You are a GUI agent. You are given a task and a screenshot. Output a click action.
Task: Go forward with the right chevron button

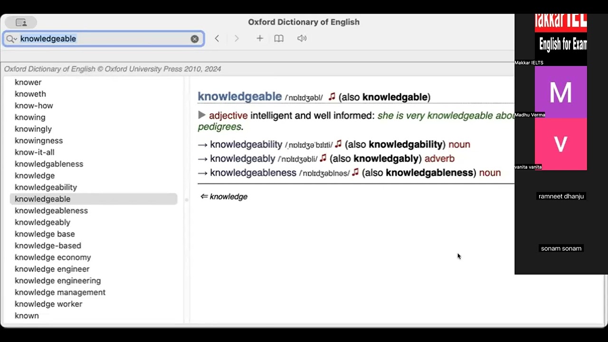pyautogui.click(x=237, y=38)
